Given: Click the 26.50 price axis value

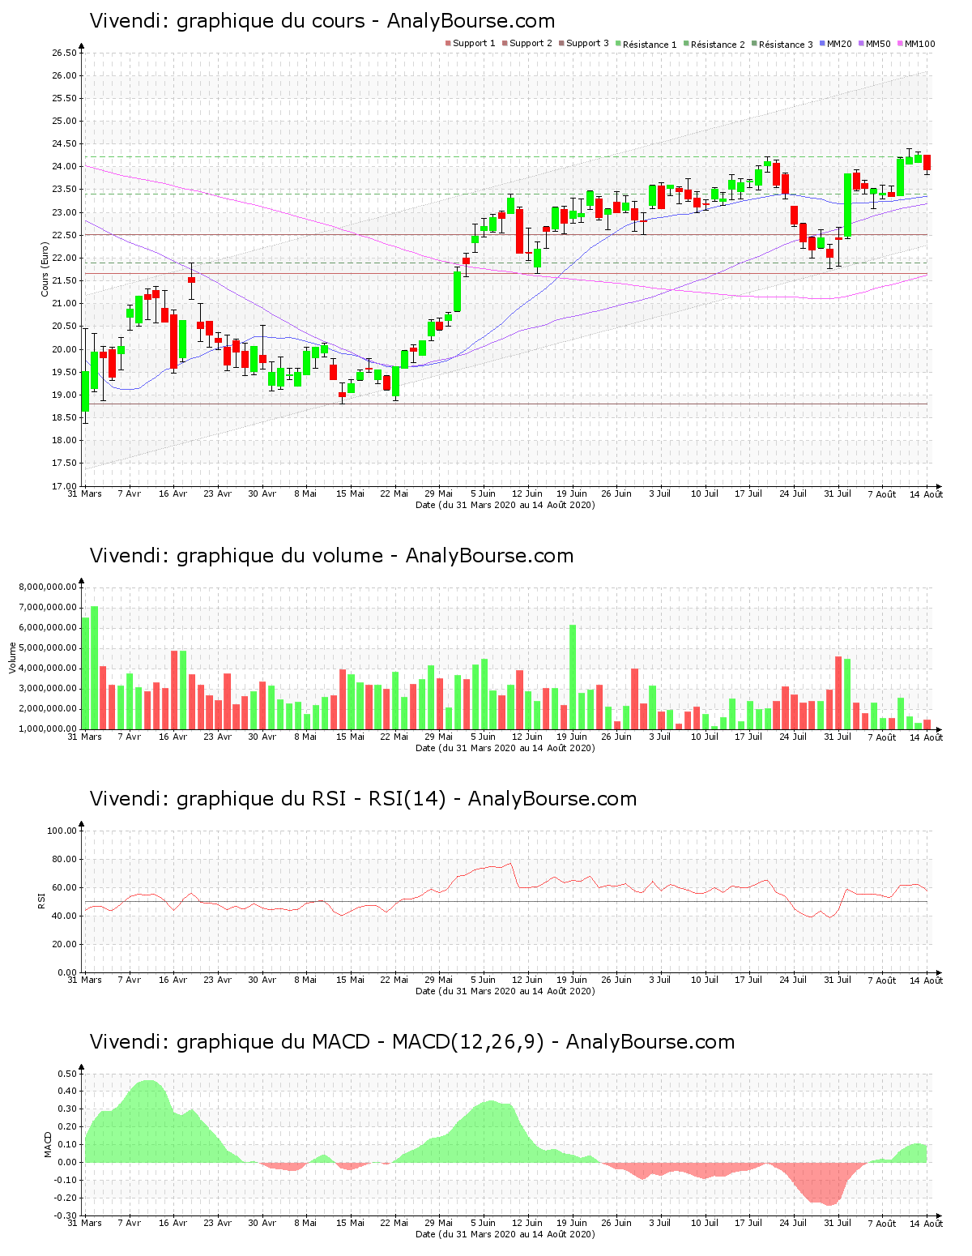Looking at the screenshot, I should (x=64, y=53).
